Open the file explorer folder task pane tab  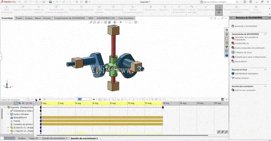coord(226,38)
